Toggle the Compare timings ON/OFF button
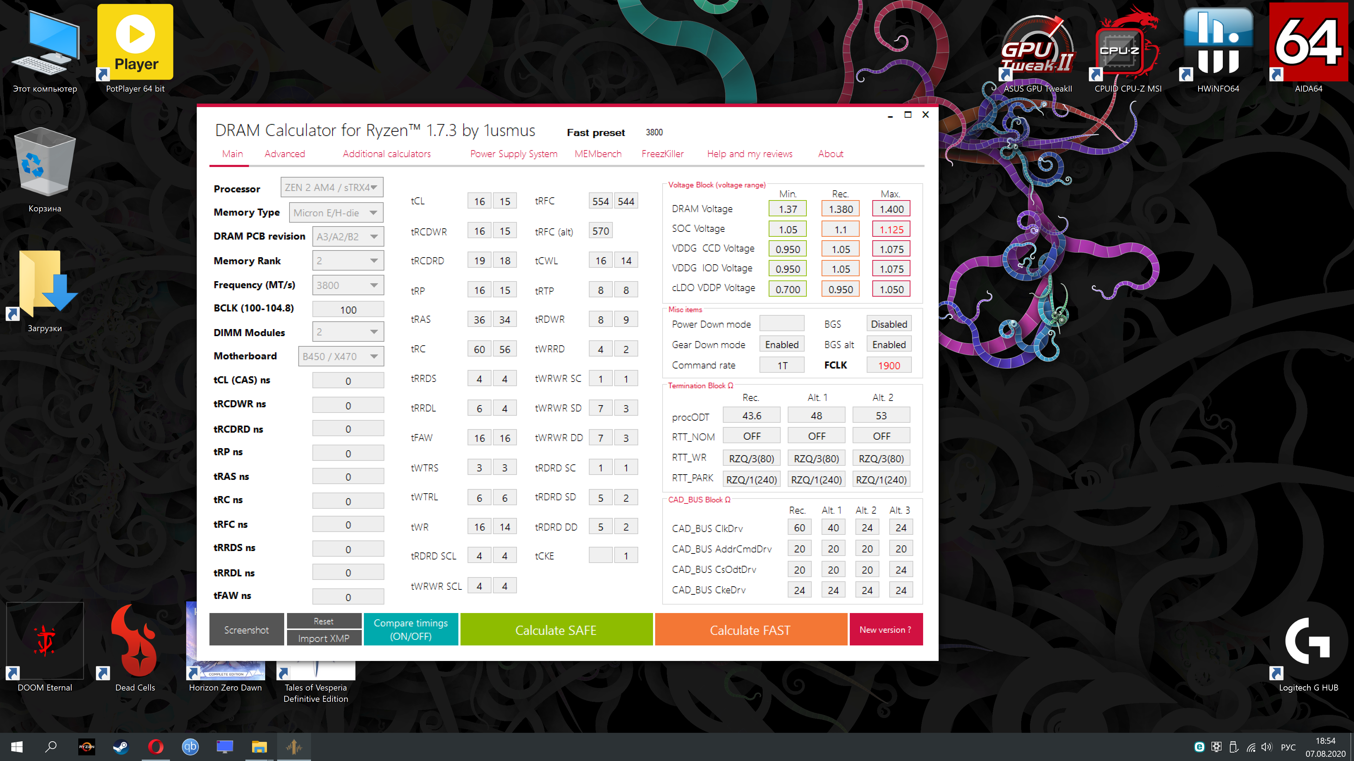The height and width of the screenshot is (761, 1354). 410,629
